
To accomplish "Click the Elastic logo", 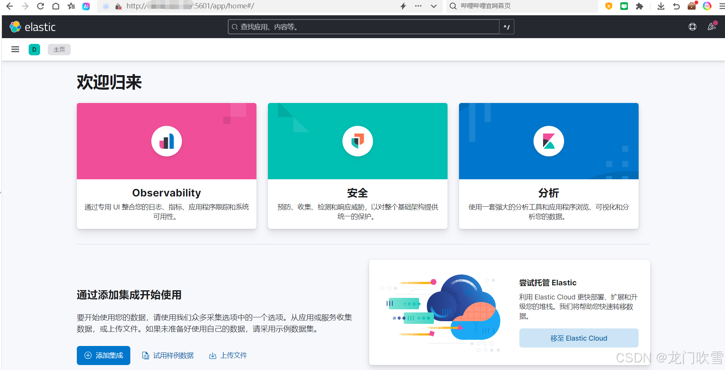I will [32, 27].
